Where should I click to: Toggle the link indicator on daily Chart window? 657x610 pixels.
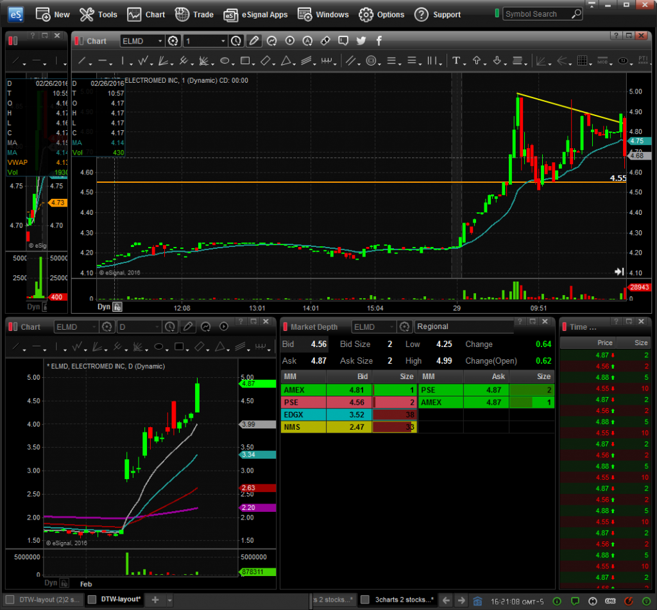pos(13,326)
